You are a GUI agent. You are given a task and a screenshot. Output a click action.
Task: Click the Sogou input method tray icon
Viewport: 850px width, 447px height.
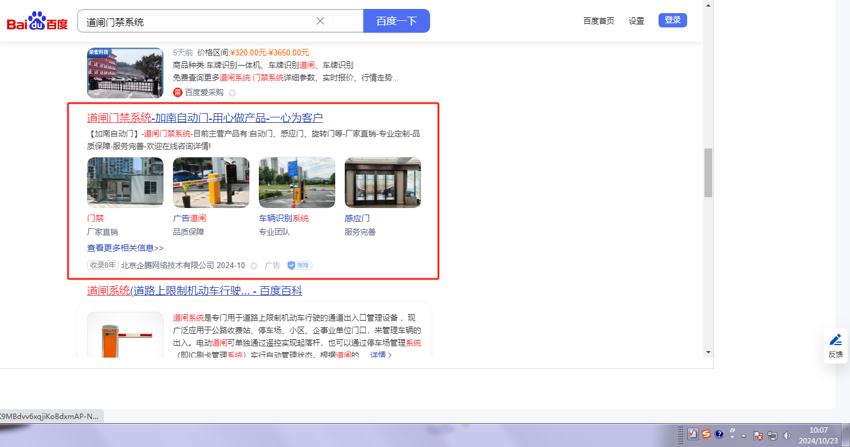pos(706,434)
